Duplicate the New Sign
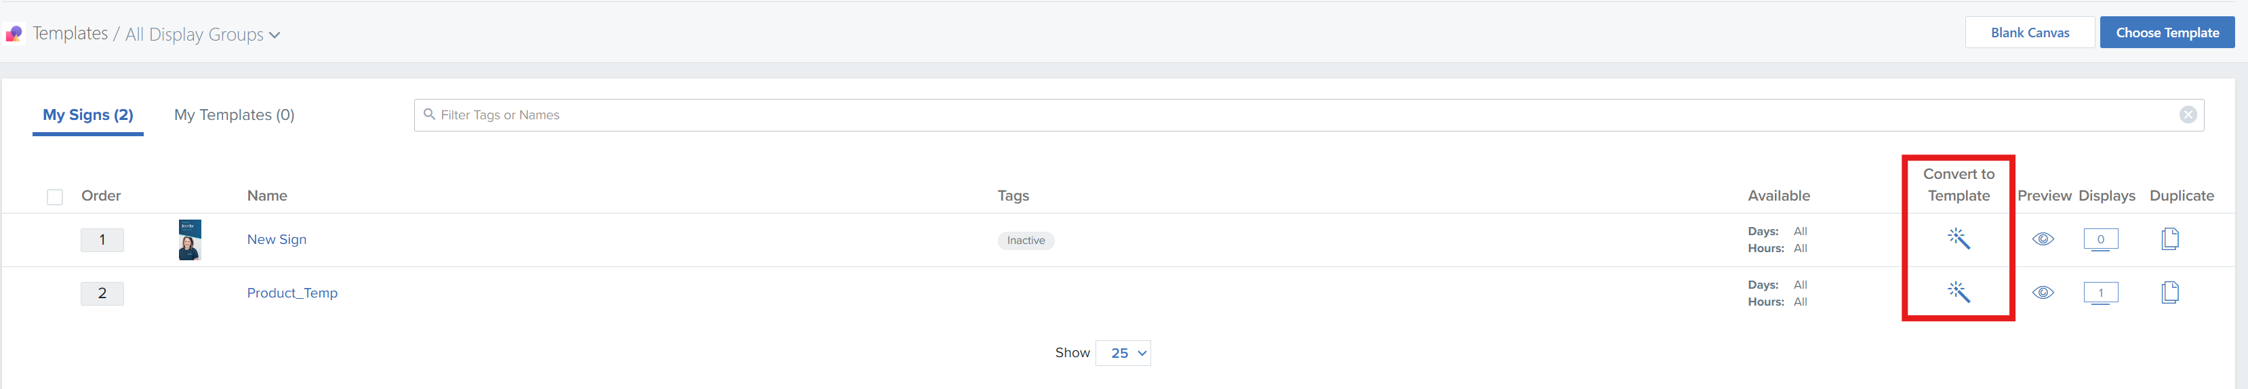Screen dimensions: 2248x389 [x=2170, y=239]
